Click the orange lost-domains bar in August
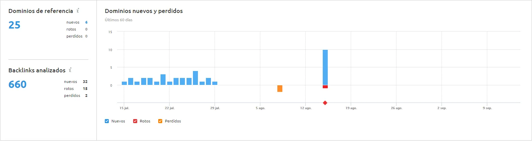 (x=280, y=89)
